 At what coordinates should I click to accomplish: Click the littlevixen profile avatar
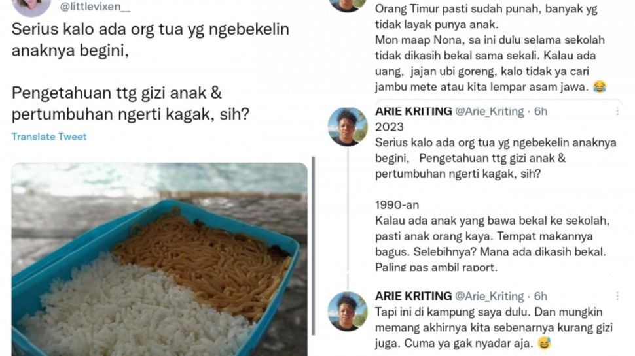tap(31, 6)
